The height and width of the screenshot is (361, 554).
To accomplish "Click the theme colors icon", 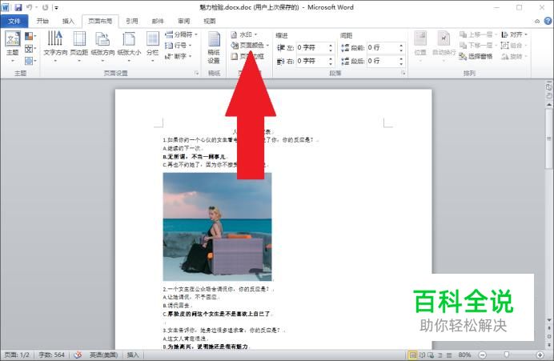I will [x=30, y=36].
